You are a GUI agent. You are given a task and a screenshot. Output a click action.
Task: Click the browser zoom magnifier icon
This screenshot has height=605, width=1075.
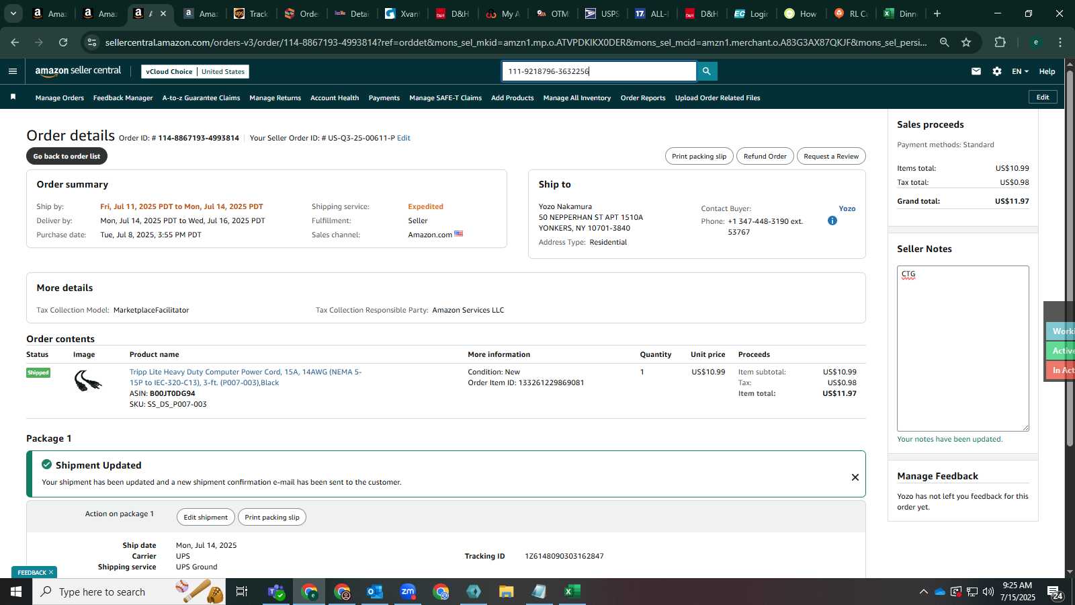tap(945, 42)
